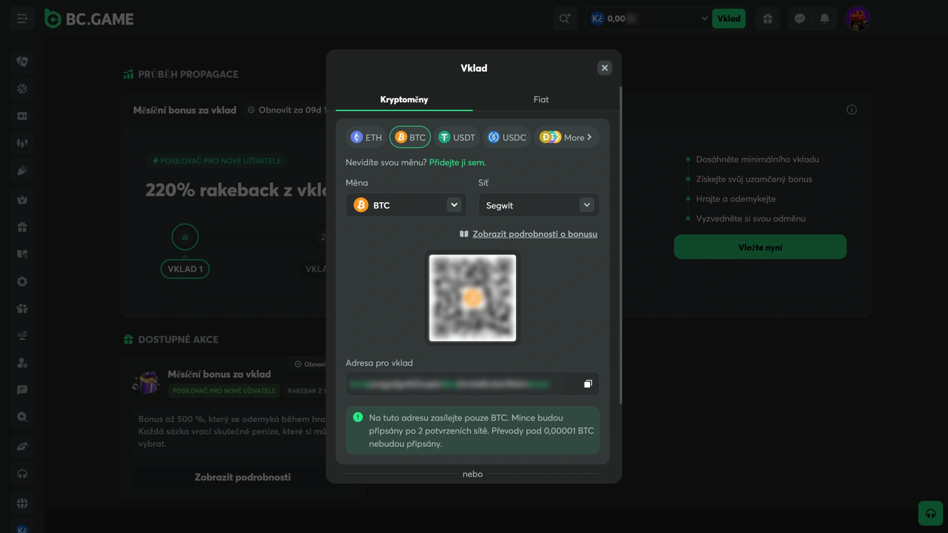Open the globe language sidebar icon

point(22,503)
